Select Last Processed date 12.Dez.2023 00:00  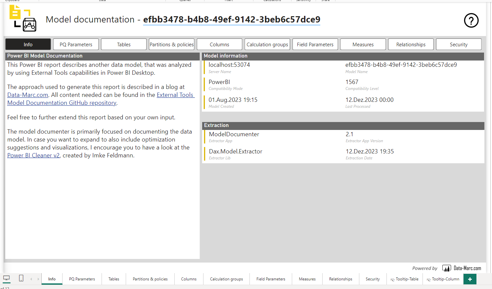click(x=370, y=100)
